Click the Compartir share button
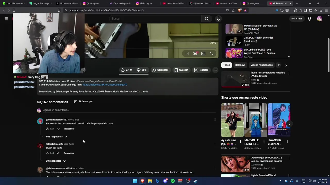 [160, 70]
